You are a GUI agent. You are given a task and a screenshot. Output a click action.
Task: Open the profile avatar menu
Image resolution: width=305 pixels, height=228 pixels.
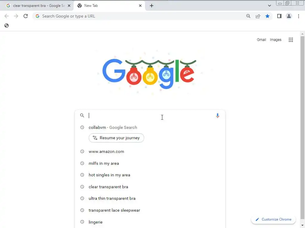coord(289,16)
